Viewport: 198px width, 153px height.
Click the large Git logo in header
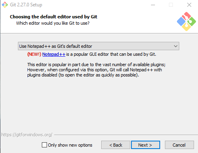(186, 22)
